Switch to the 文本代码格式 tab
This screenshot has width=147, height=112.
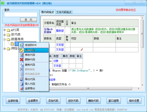click(x=64, y=12)
